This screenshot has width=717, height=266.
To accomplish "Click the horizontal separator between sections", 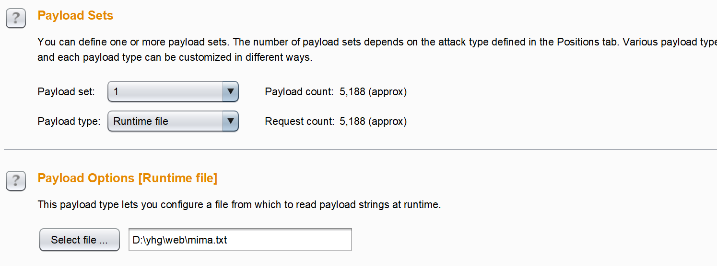I will (x=360, y=149).
